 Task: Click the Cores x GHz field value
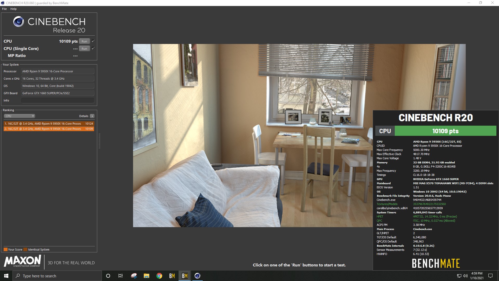(x=58, y=79)
